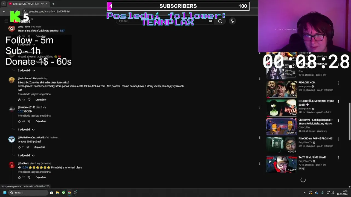The height and width of the screenshot is (197, 351).
Task: Open the @Sadkopo profile avatar
Action: (11, 165)
